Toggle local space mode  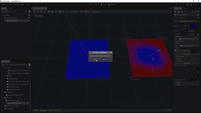(x=60, y=12)
